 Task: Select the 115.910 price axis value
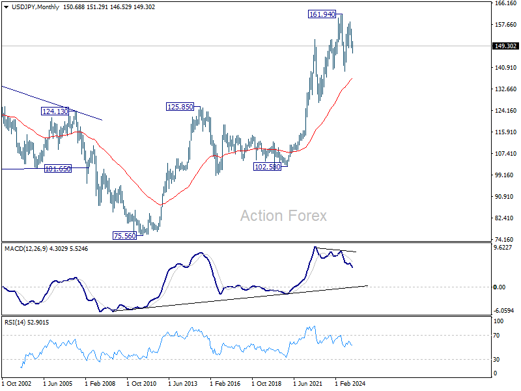[x=505, y=132]
